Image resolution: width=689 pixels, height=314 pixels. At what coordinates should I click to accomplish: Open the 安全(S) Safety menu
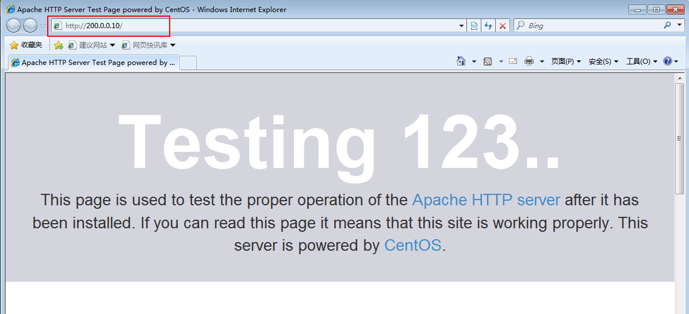[x=603, y=62]
